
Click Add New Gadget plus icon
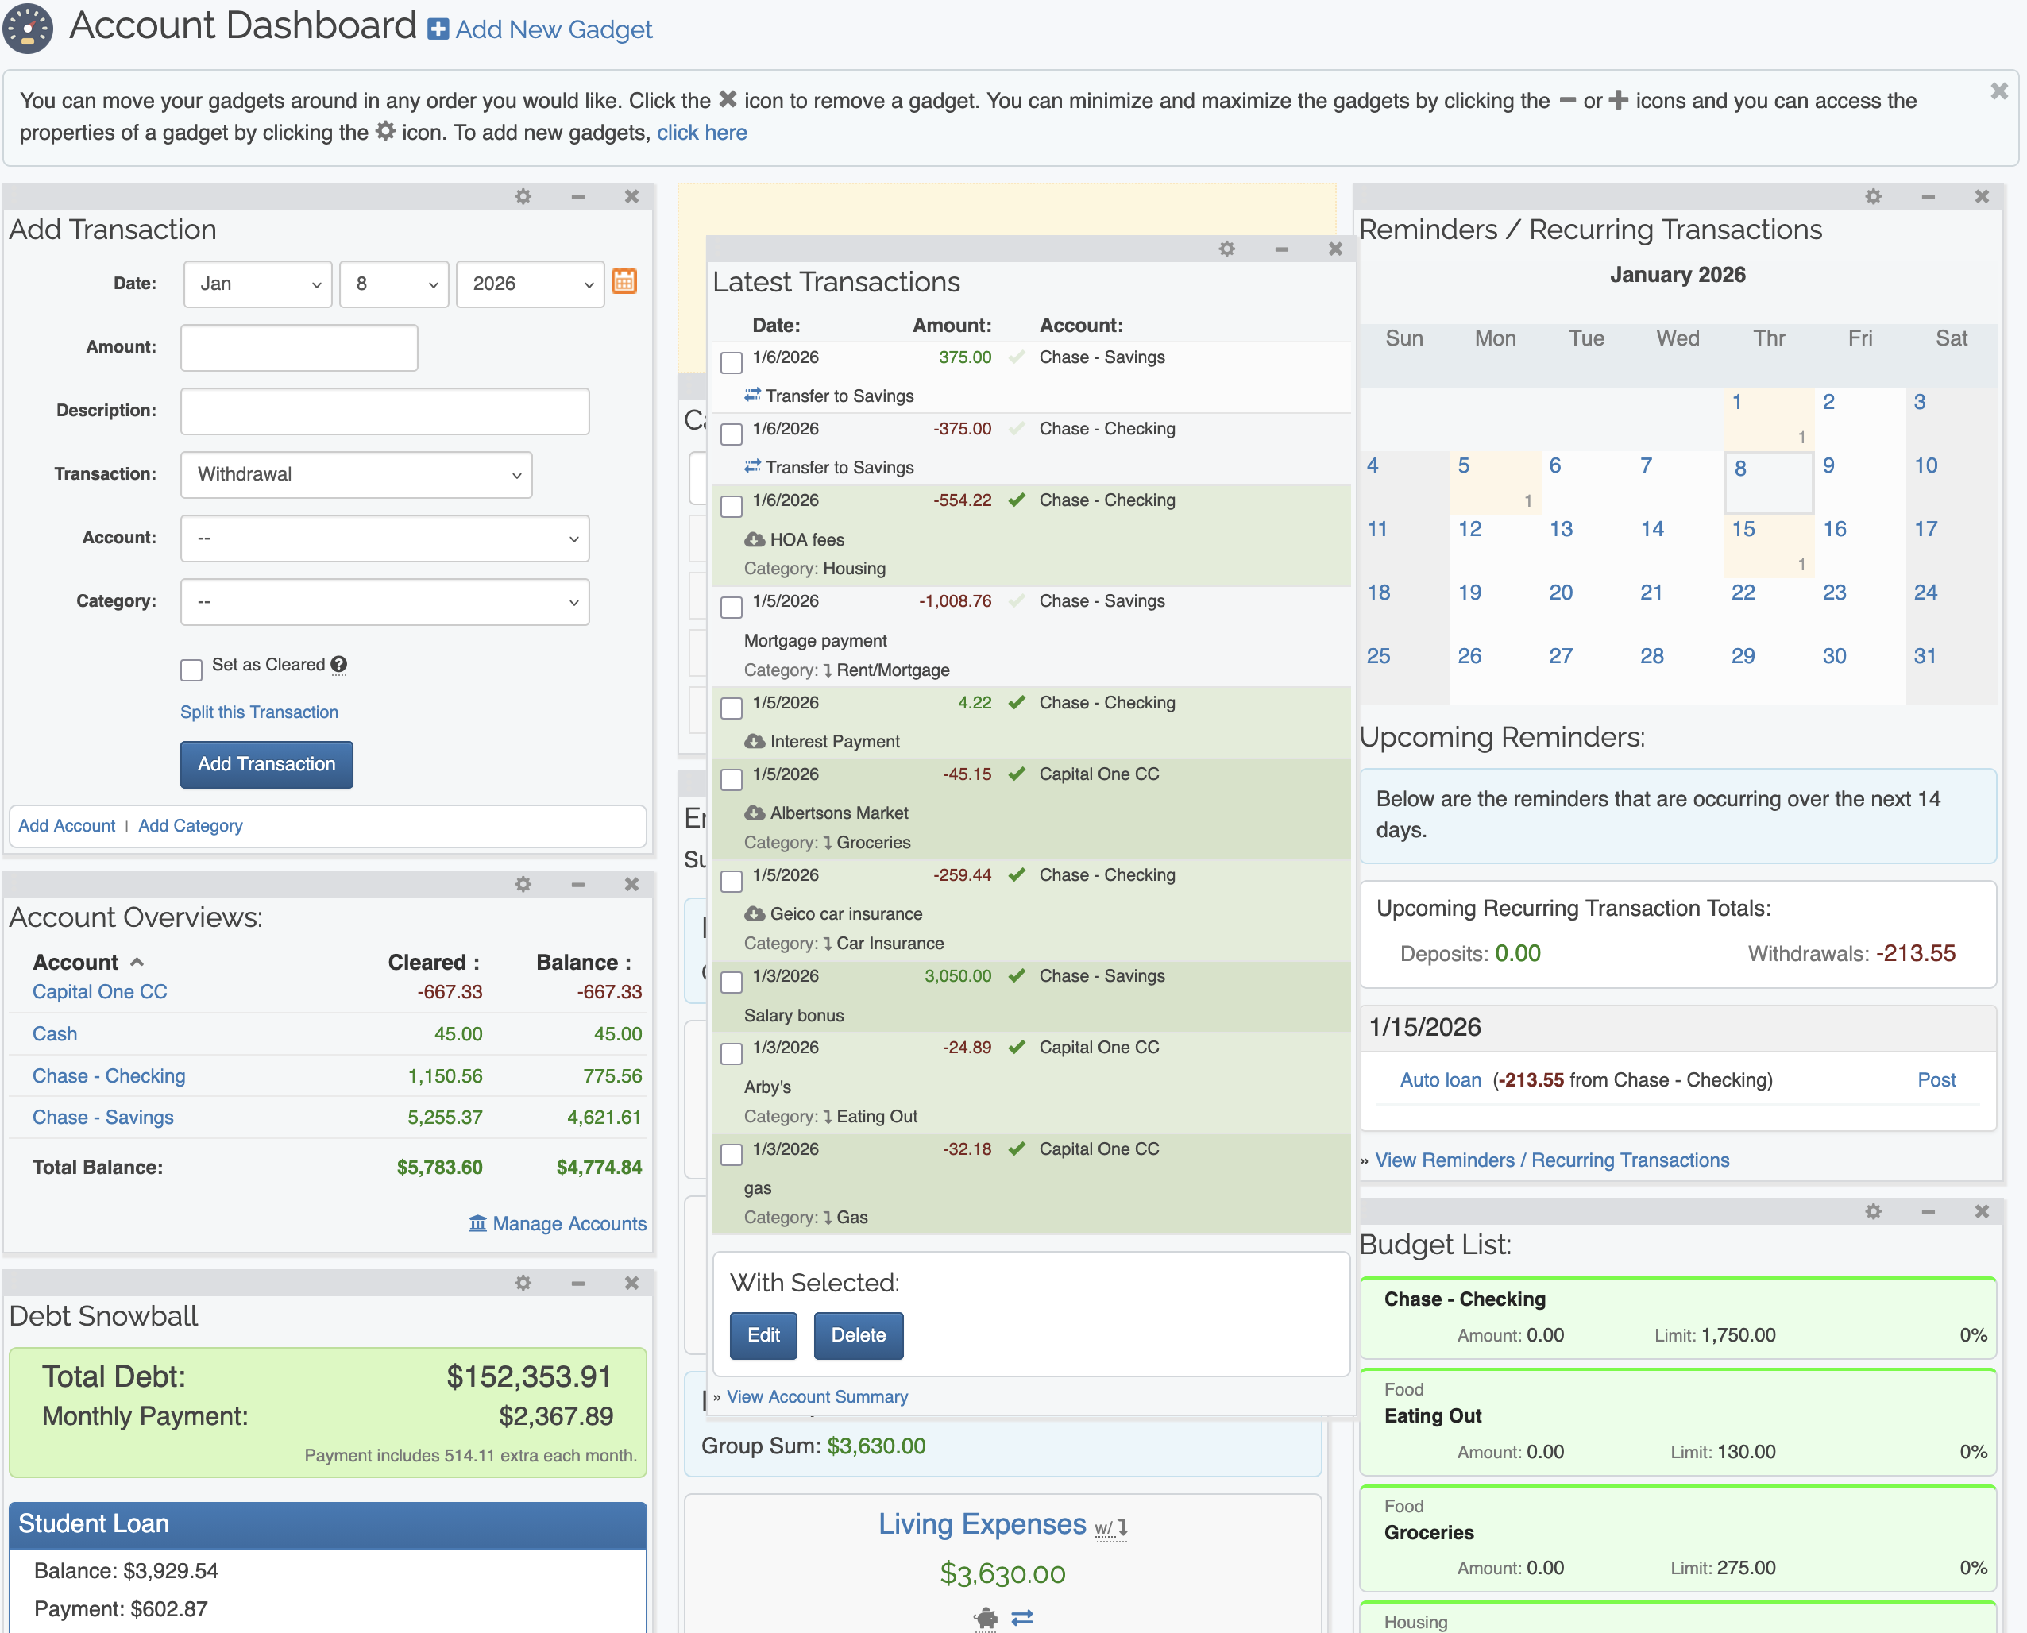(x=438, y=29)
